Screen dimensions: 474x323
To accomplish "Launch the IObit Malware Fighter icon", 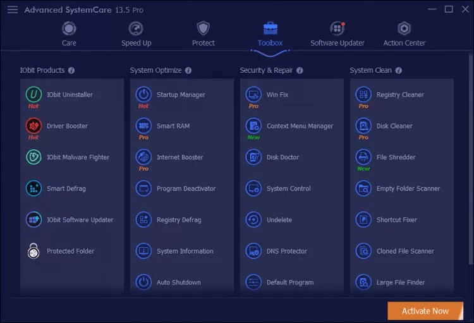I will [33, 157].
